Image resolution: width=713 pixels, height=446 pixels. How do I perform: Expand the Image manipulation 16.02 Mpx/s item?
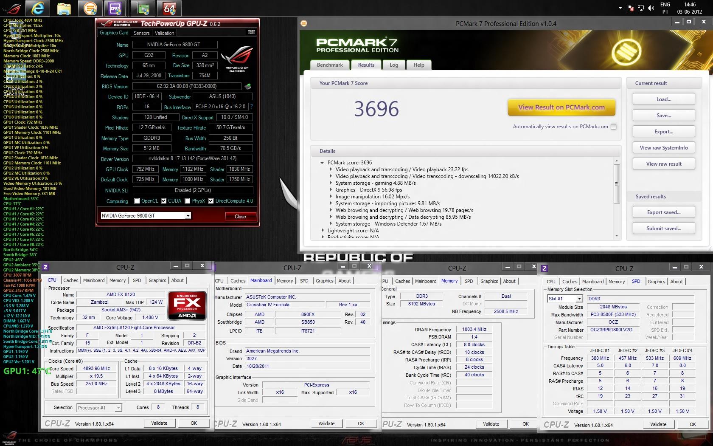(x=331, y=197)
